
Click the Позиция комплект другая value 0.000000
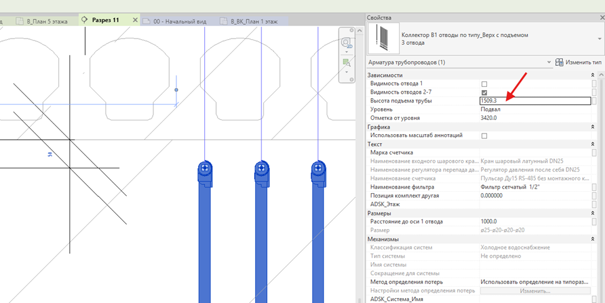tap(535, 196)
